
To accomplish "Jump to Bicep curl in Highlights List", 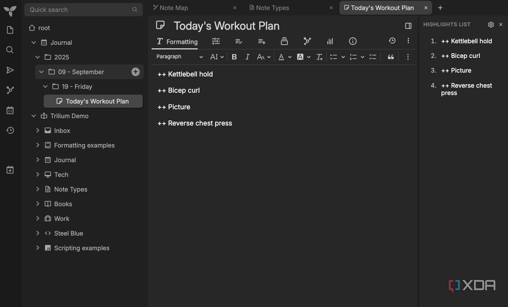I will [460, 56].
